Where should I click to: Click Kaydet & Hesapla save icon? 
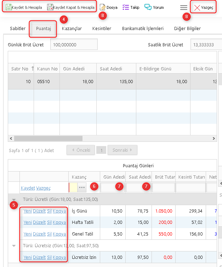point(9,7)
